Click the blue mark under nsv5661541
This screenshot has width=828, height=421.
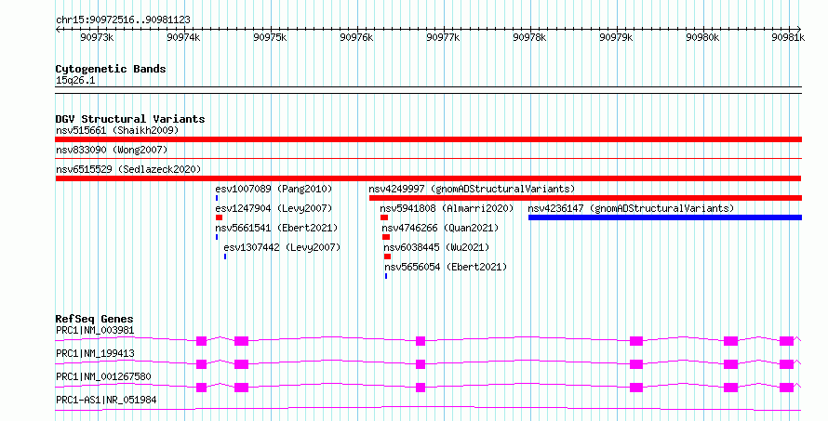pyautogui.click(x=217, y=237)
